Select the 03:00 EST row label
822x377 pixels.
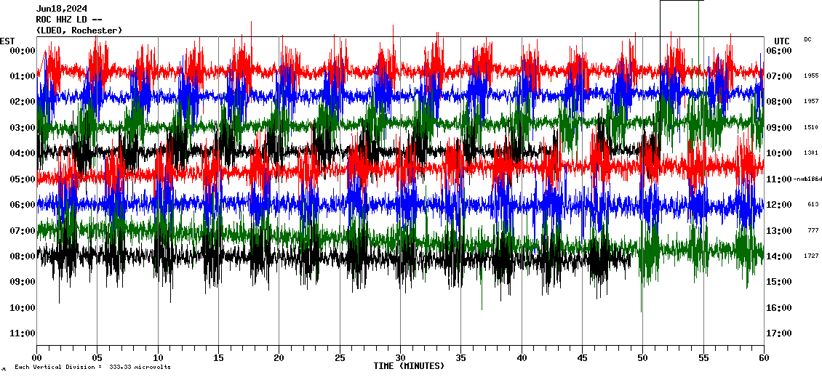point(23,128)
